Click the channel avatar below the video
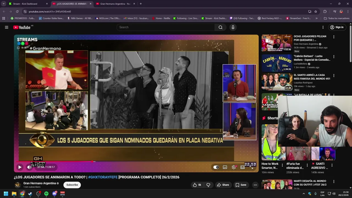This screenshot has height=198, width=352. (18, 185)
